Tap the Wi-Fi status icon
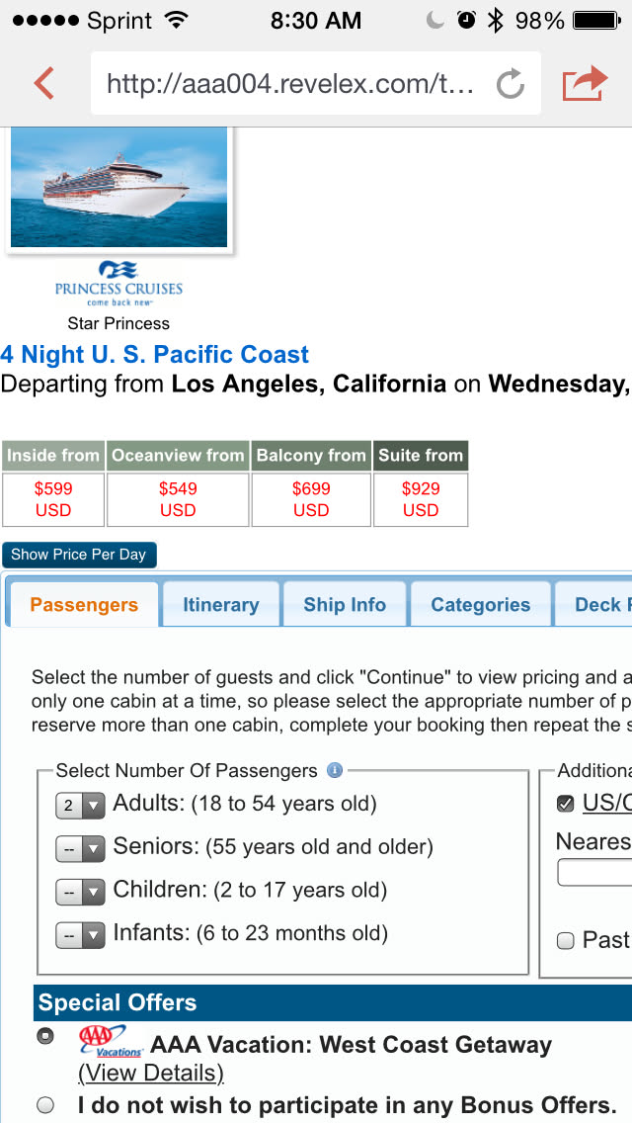The width and height of the screenshot is (632, 1123). pyautogui.click(x=177, y=20)
